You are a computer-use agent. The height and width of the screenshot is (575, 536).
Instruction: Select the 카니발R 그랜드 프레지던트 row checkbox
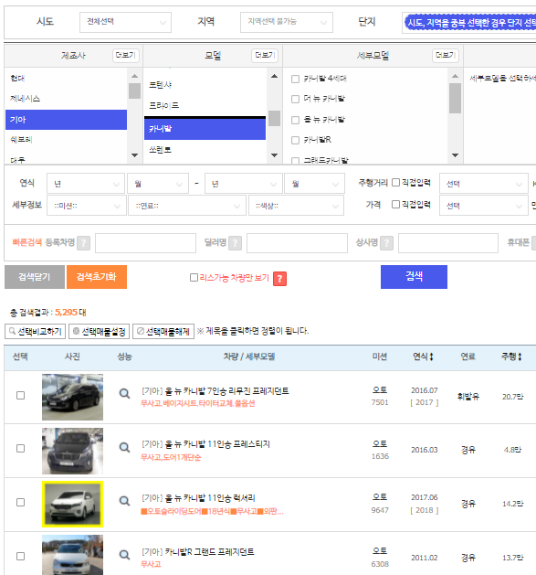click(x=20, y=556)
